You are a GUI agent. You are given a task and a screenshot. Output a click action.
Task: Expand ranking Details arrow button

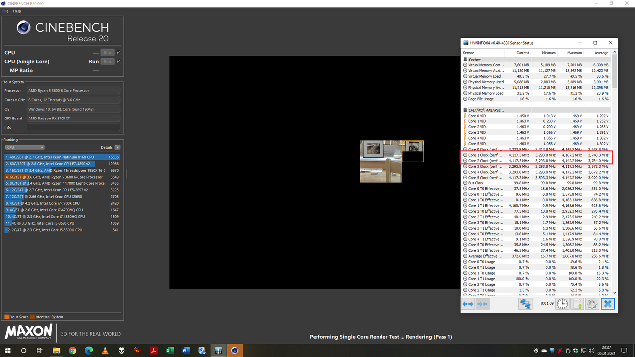click(x=117, y=147)
